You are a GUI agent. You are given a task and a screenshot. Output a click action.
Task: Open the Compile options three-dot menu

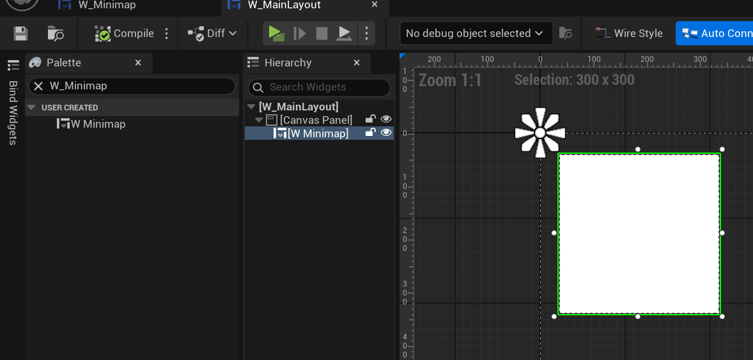coord(167,33)
